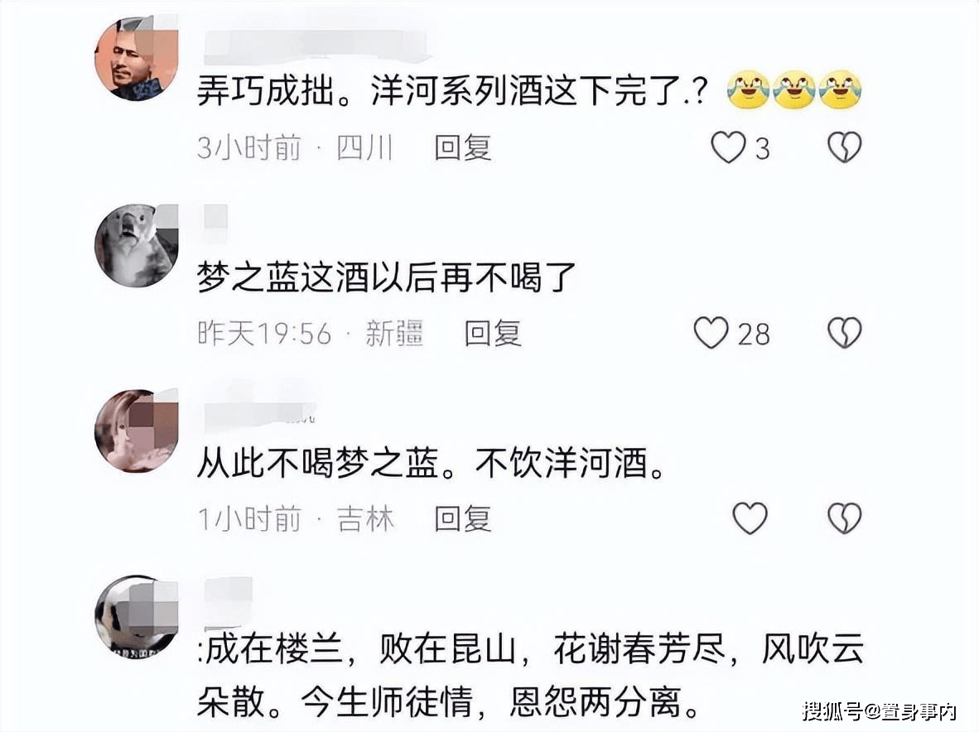The image size is (979, 732).
Task: Like the Xinjiang comment with 28 likes
Action: pos(711,333)
